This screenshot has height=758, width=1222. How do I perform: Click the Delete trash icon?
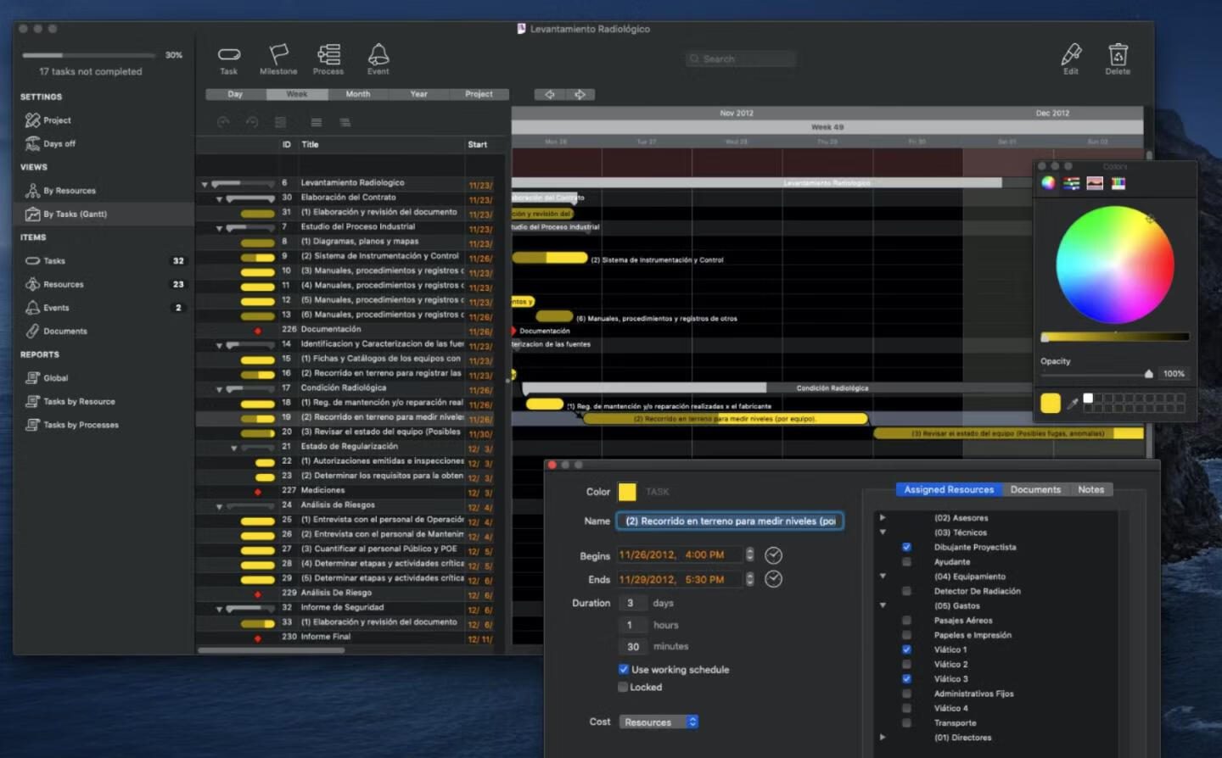point(1118,56)
